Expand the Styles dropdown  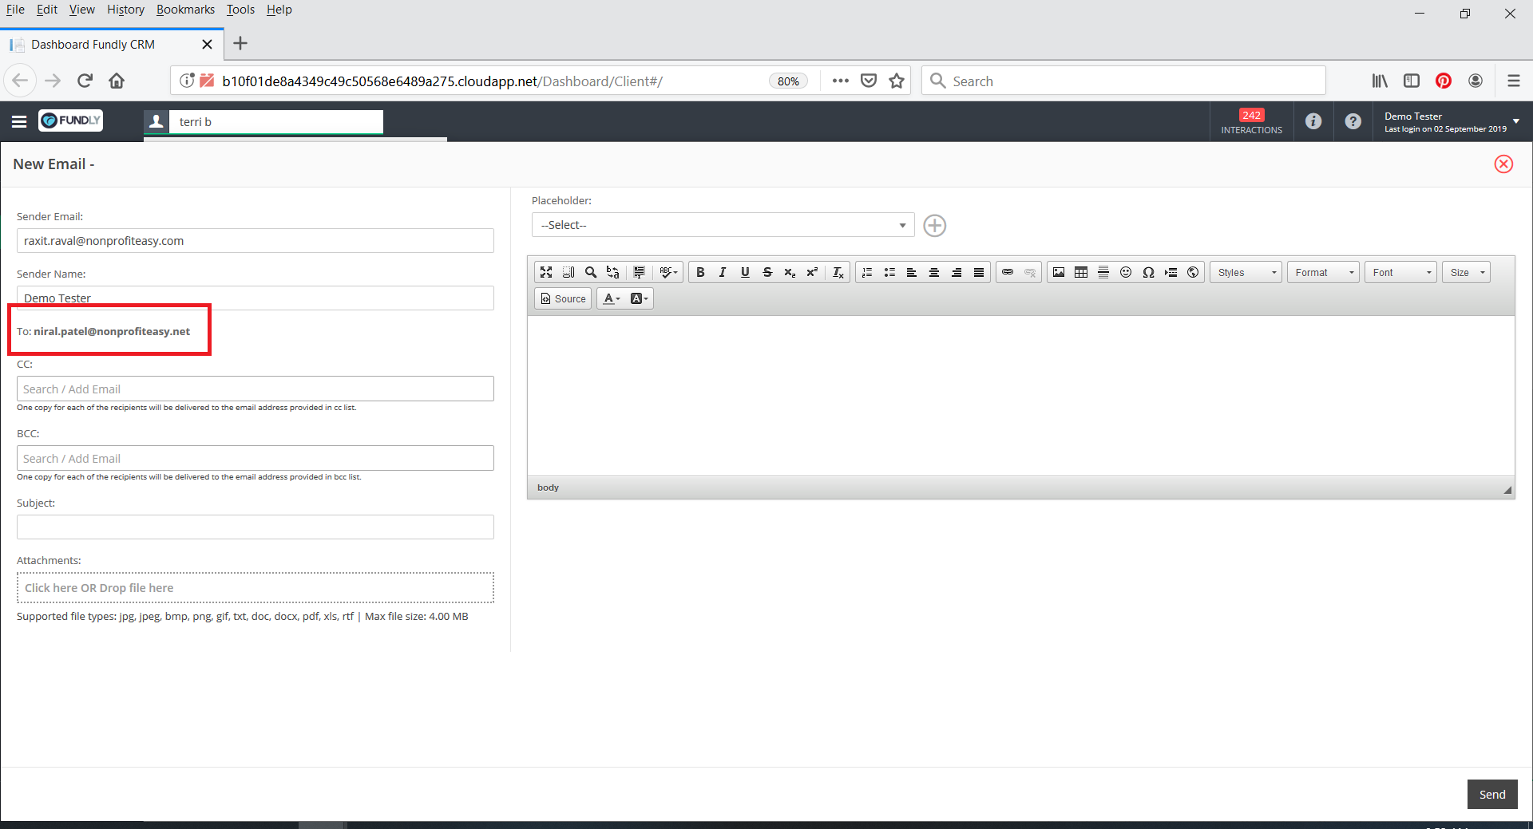(1246, 272)
